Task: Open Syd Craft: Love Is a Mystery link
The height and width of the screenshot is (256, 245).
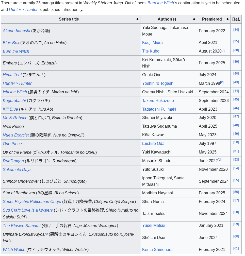Action: pyautogui.click(x=28, y=210)
